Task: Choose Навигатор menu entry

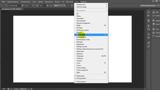Action: click(91, 51)
